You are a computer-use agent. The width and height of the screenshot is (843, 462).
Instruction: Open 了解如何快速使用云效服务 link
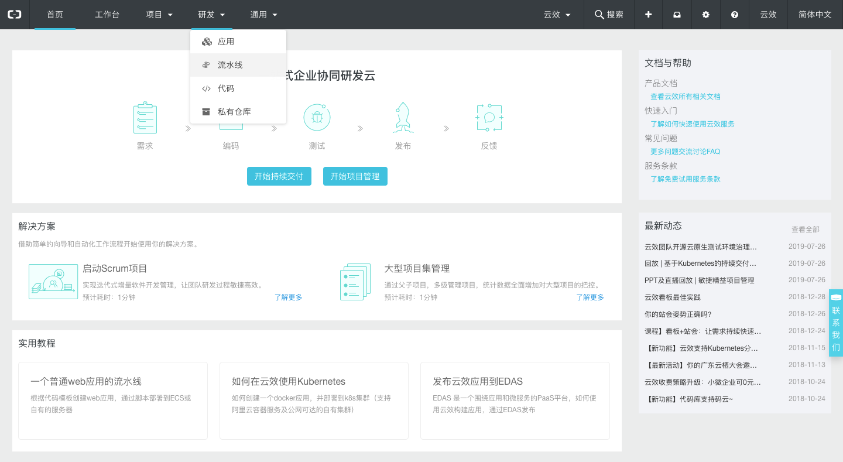coord(693,124)
